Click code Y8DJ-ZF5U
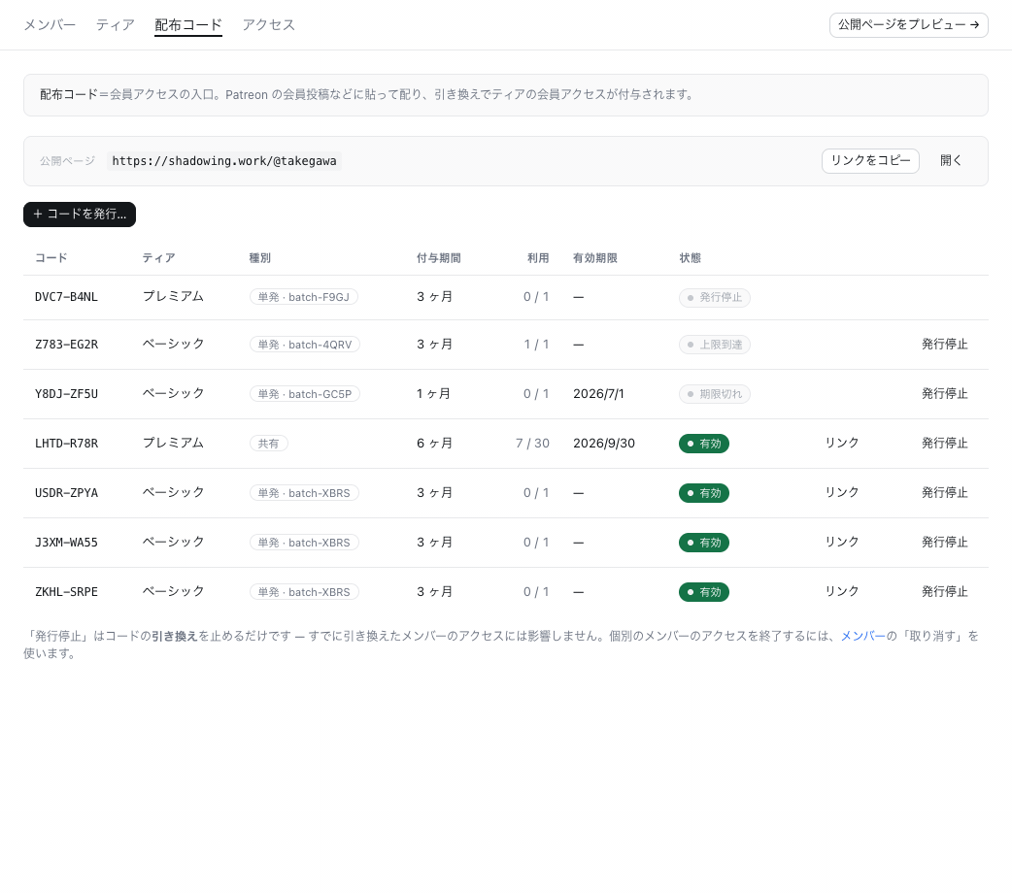Image resolution: width=1012 pixels, height=893 pixels. [x=66, y=393]
